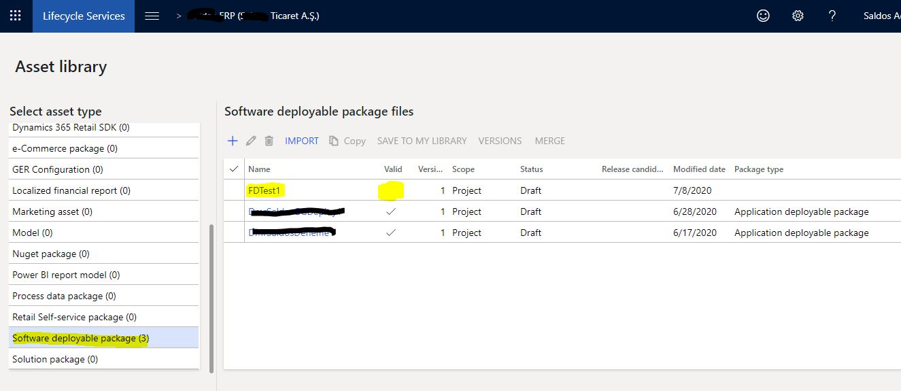The width and height of the screenshot is (901, 391).
Task: Click the 6/28/2020 modified date cell
Action: [x=695, y=211]
